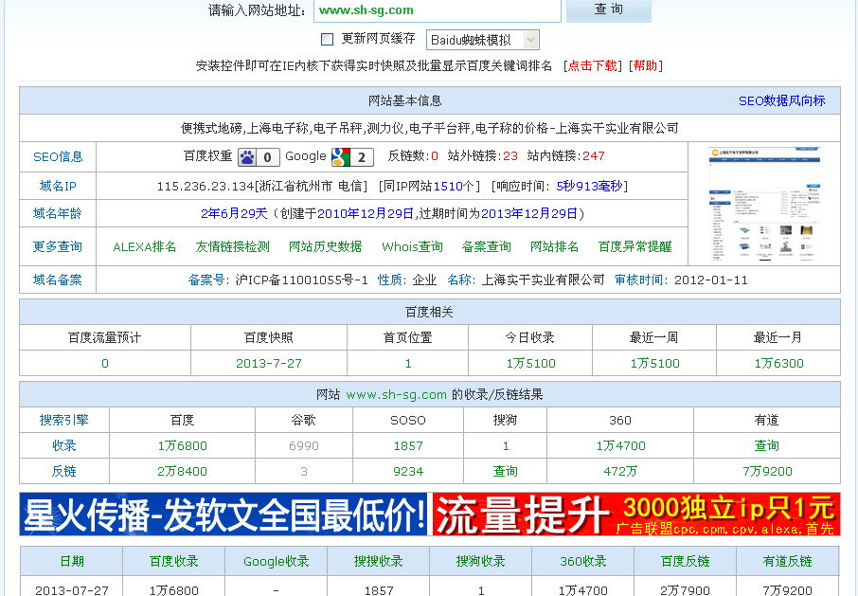
Task: Click SOSO backlinks 9234
Action: click(x=408, y=472)
